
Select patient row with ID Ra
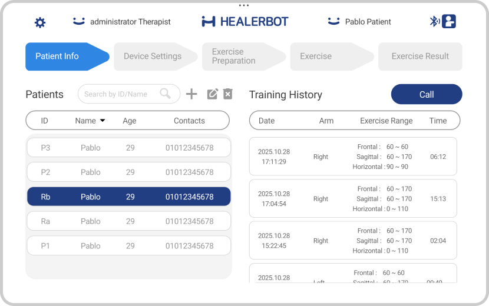click(x=129, y=221)
